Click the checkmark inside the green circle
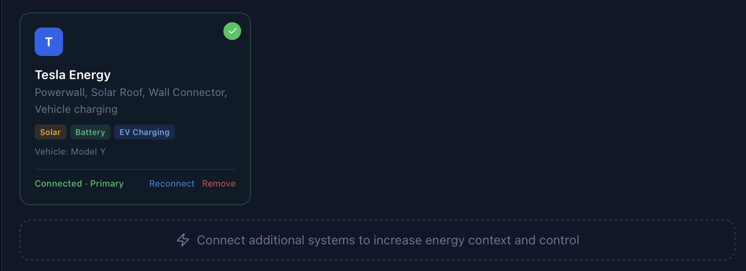 point(232,31)
